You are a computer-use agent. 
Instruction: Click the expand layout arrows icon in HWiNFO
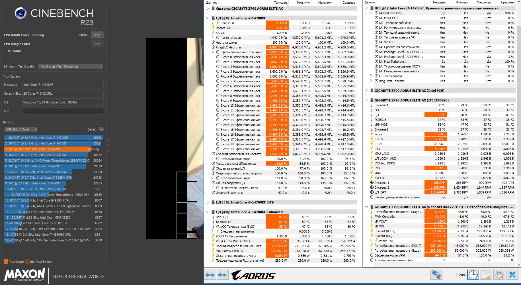[210, 275]
